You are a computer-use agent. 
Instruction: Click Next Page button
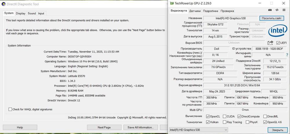(104, 127)
